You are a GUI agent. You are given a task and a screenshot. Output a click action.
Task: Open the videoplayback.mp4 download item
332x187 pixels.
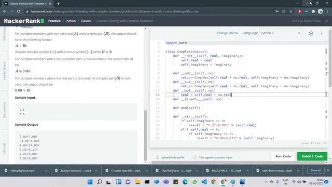coord(22,170)
